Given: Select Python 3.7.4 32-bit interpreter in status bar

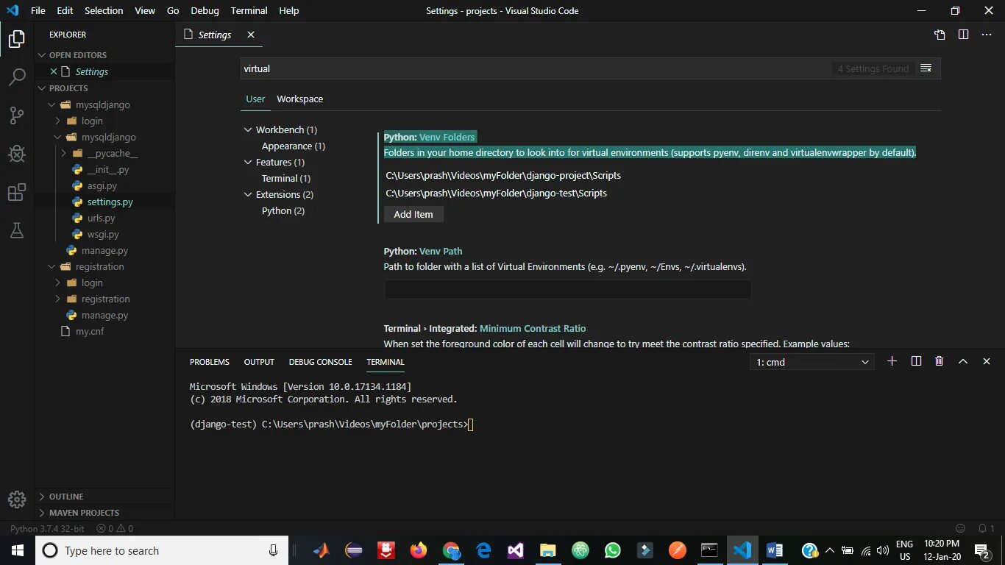Looking at the screenshot, I should (47, 528).
